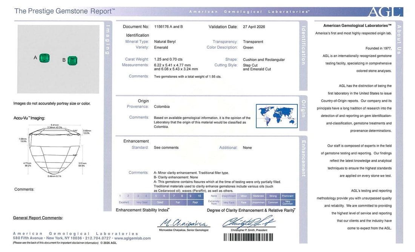Click the Document No value field
Viewport: 415px width, 252px height.
(x=168, y=27)
